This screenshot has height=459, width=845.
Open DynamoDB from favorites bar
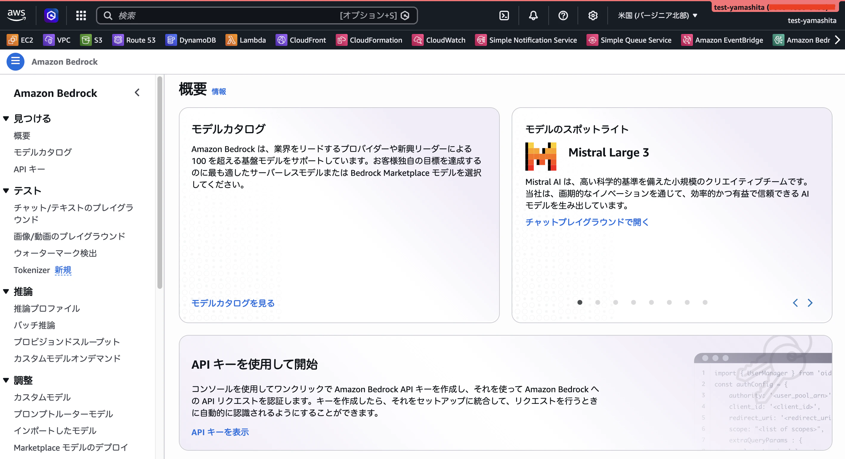click(191, 40)
